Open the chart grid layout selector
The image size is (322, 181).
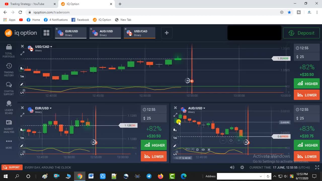pos(47,33)
